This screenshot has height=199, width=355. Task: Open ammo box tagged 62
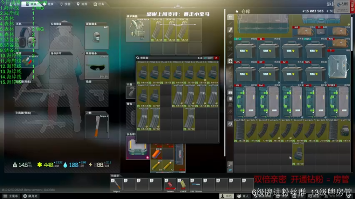[292, 73]
